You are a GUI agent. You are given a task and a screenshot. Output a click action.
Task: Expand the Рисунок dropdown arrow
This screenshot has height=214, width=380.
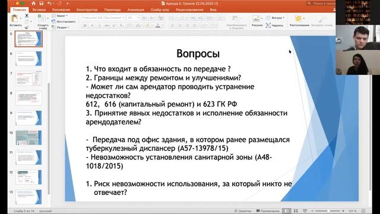(x=262, y=18)
